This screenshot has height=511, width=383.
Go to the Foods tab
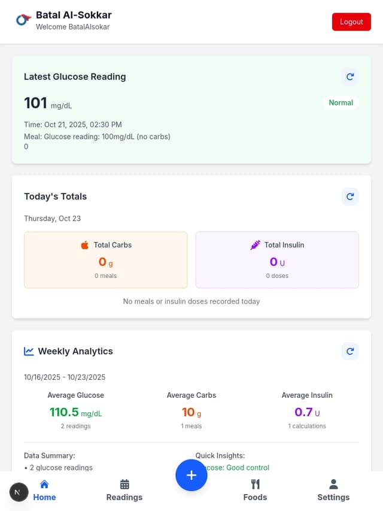pos(255,490)
